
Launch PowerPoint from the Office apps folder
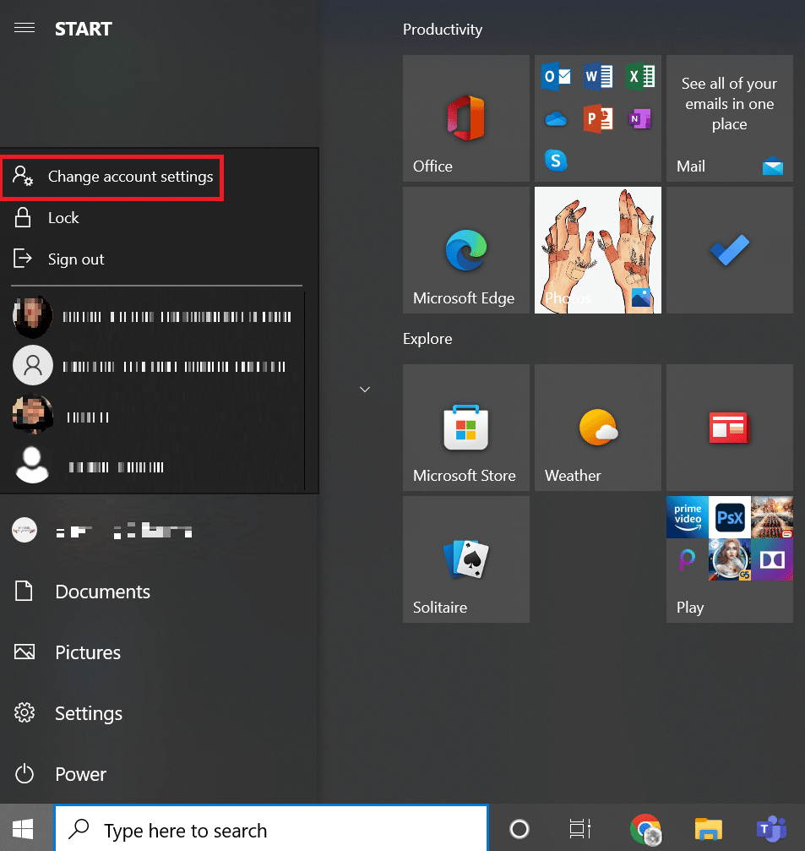tap(598, 119)
